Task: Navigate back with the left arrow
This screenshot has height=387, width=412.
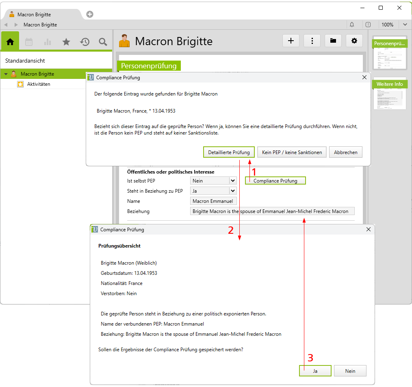Action: coord(6,25)
